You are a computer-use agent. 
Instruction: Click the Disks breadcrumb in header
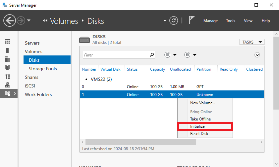[95, 21]
